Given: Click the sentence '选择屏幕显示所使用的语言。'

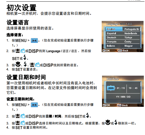Looking at the screenshot, I should point(30,28).
